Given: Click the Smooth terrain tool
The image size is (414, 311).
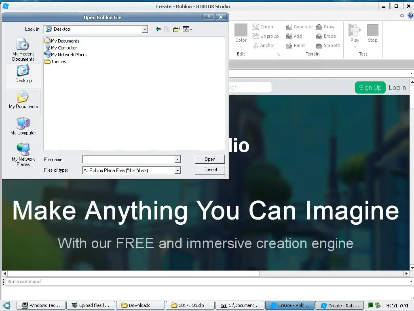Looking at the screenshot, I should tap(327, 45).
